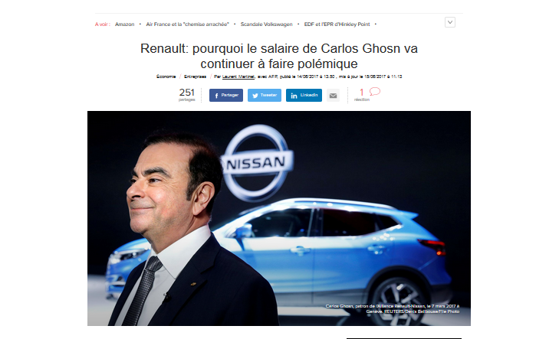
Task: Open comments via the speech bubble icon
Action: tap(375, 92)
